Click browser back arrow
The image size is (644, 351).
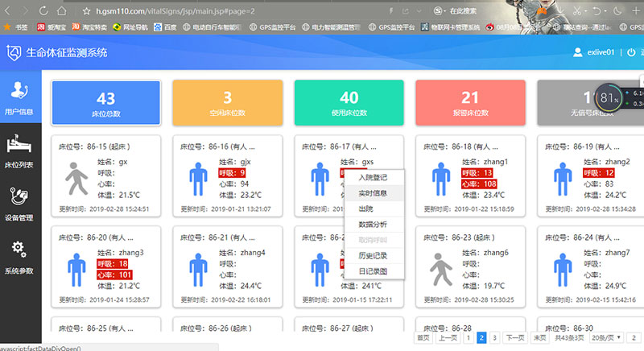7,10
